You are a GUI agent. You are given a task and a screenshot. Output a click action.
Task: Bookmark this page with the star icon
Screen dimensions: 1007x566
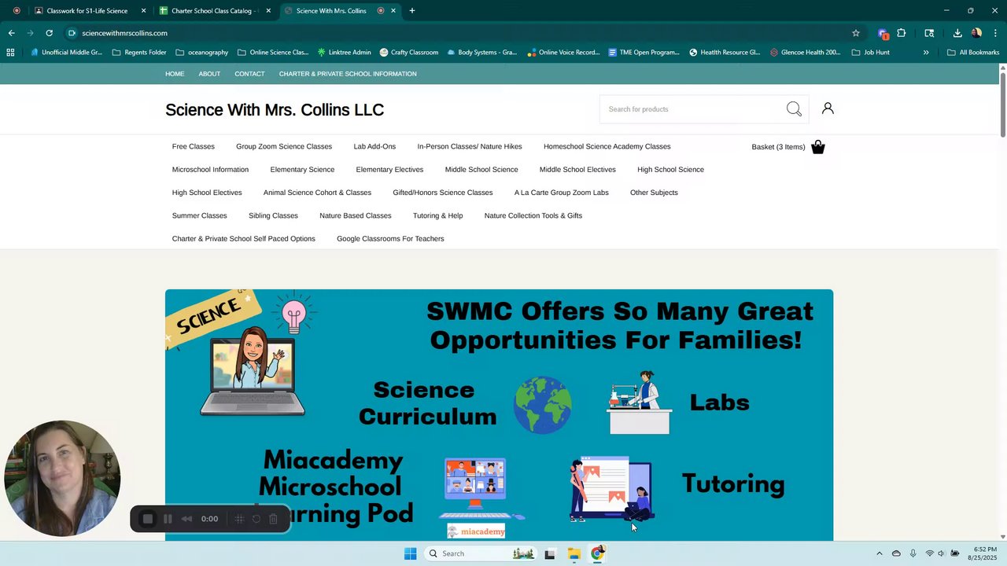click(856, 33)
